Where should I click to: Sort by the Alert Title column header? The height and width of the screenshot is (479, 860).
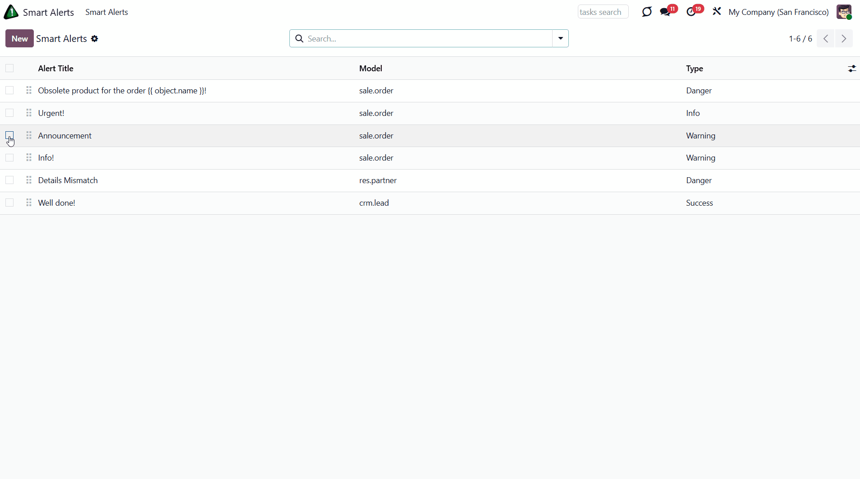click(x=56, y=69)
